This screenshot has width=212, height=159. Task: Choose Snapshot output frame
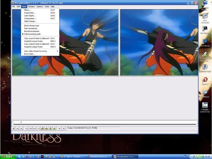(x=40, y=47)
